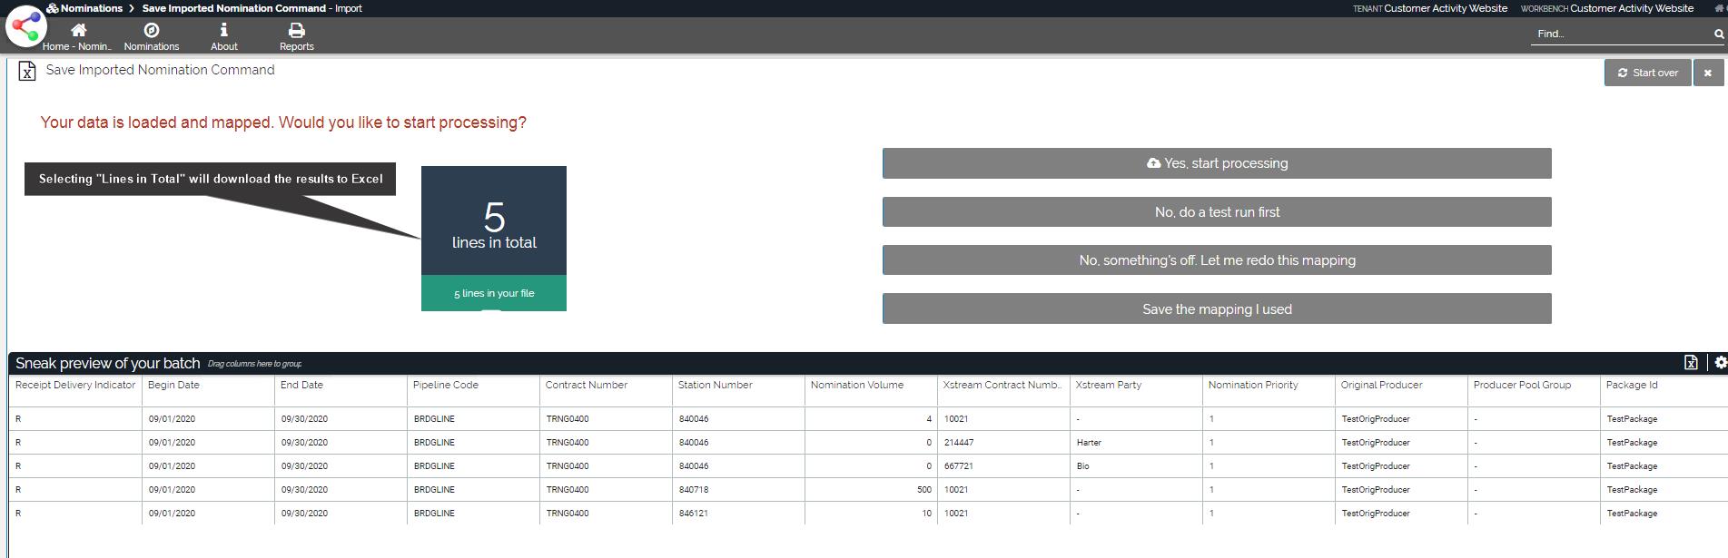Click the Start over button
1728x558 pixels.
pyautogui.click(x=1647, y=73)
